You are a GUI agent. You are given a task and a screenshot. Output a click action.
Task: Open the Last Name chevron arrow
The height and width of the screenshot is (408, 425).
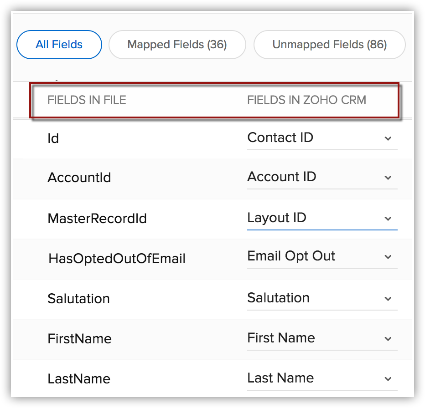pyautogui.click(x=388, y=379)
